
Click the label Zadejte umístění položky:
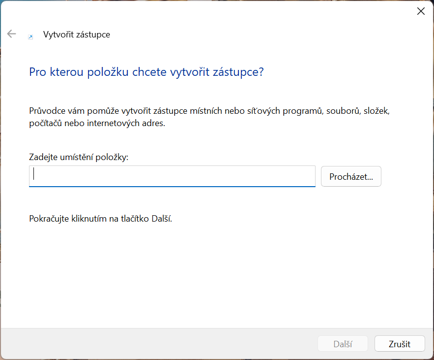tap(79, 157)
